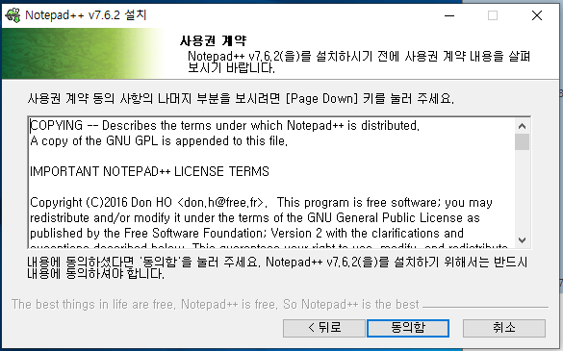This screenshot has width=563, height=351.
Task: Click the 'COPYING -- Describes the terms' line
Action: pyautogui.click(x=225, y=126)
